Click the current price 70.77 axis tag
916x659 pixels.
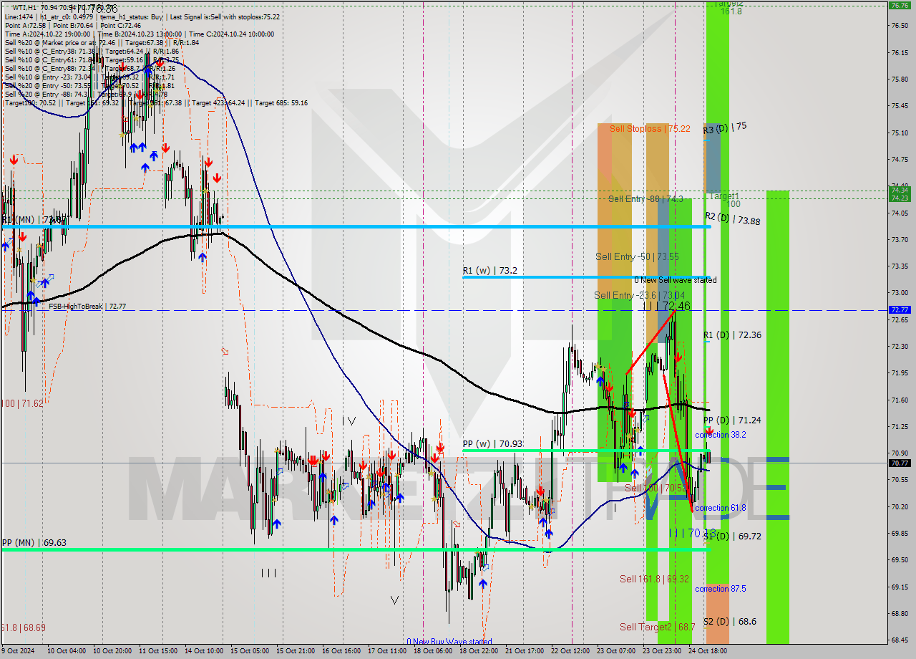click(x=899, y=463)
